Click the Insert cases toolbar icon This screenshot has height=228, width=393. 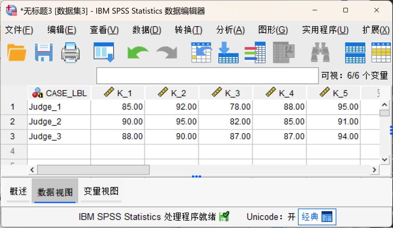(355, 53)
